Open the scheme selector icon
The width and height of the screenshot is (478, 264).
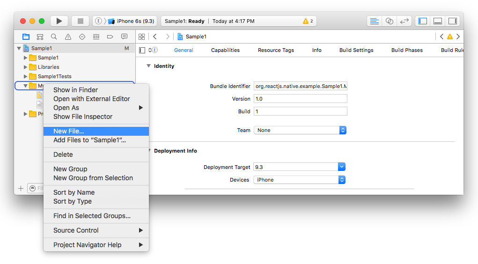click(x=98, y=21)
